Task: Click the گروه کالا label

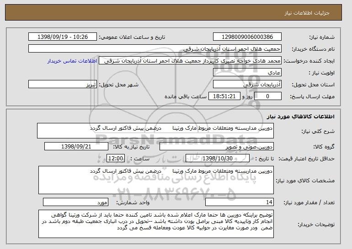Action: pos(324,147)
